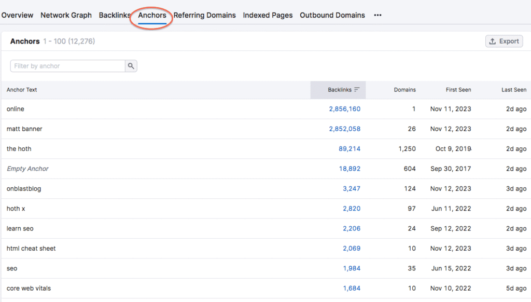The width and height of the screenshot is (531, 302).
Task: Open the Referring Domains tab
Action: pos(204,16)
